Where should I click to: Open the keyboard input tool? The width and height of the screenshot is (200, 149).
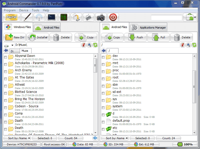tap(88, 17)
